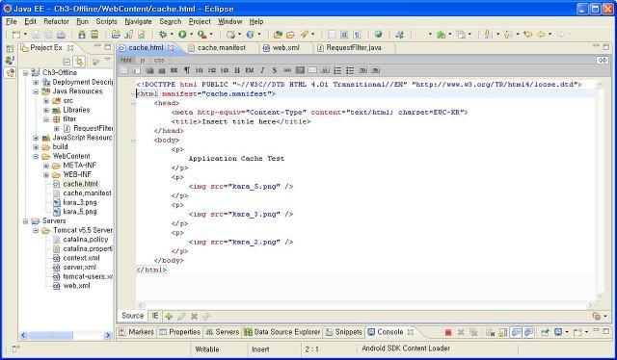Click the Open Type folder icon
The width and height of the screenshot is (617, 360).
(278, 35)
